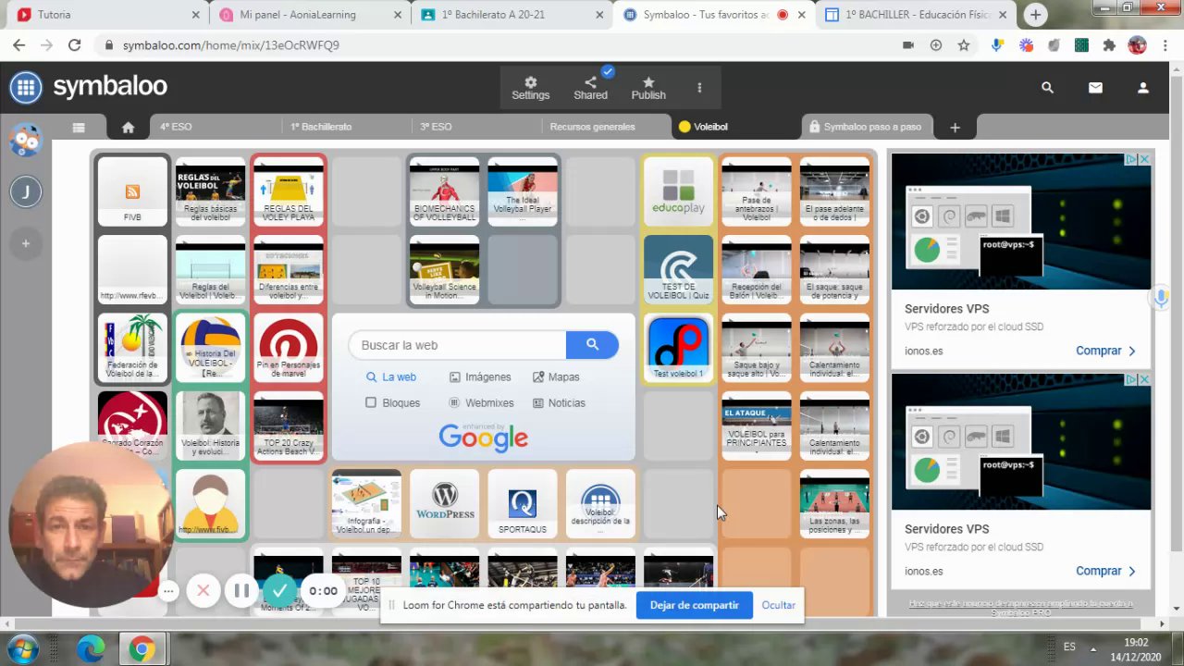Click Comprar in the top ad
The width and height of the screenshot is (1184, 666).
(1104, 351)
